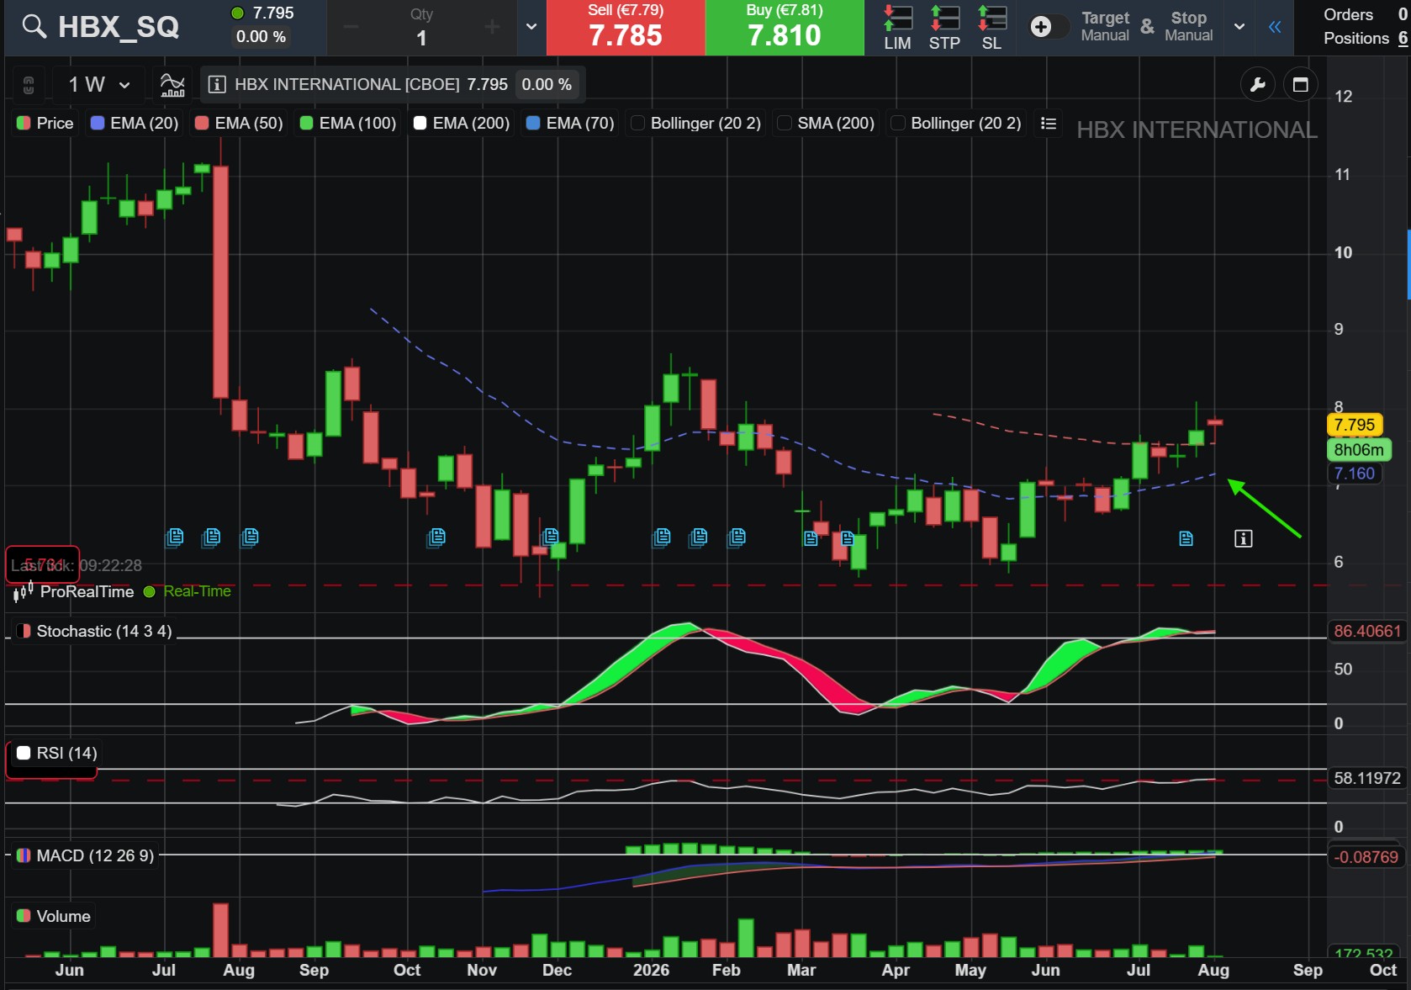Click the 7.160 EMA value label

pyautogui.click(x=1354, y=474)
